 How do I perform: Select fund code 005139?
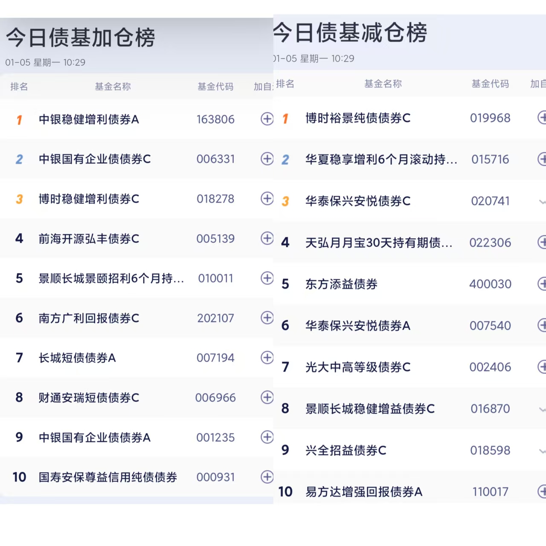(x=215, y=238)
